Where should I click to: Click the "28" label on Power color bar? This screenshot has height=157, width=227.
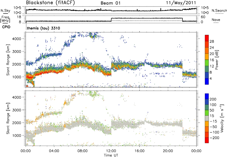(x=212, y=41)
